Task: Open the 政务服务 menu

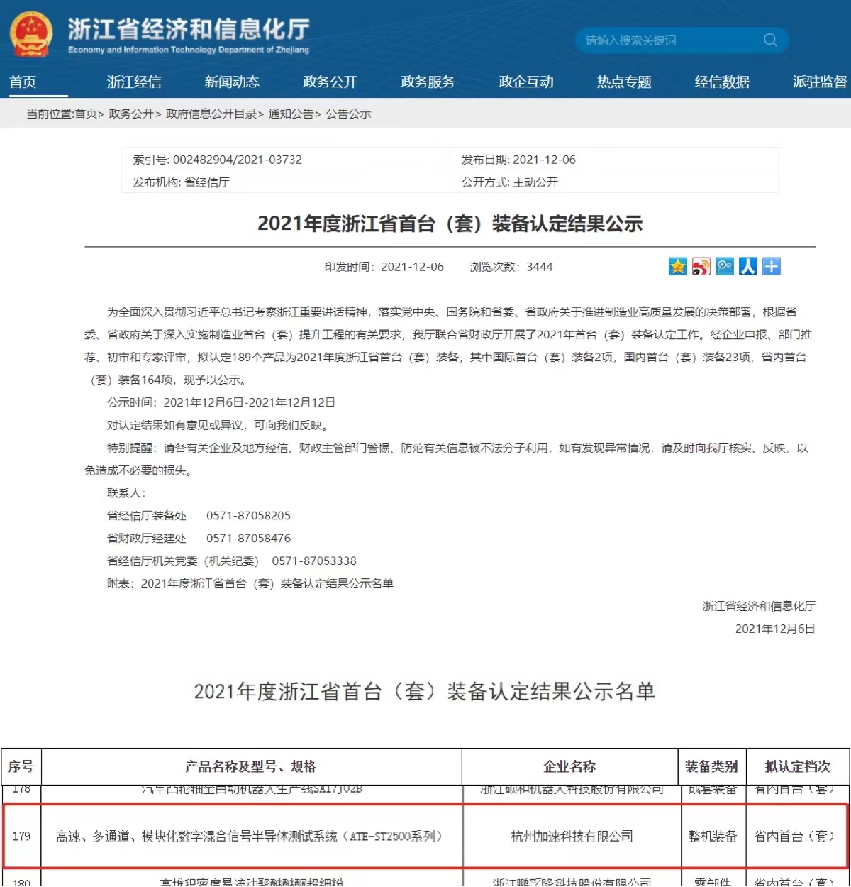Action: point(428,82)
